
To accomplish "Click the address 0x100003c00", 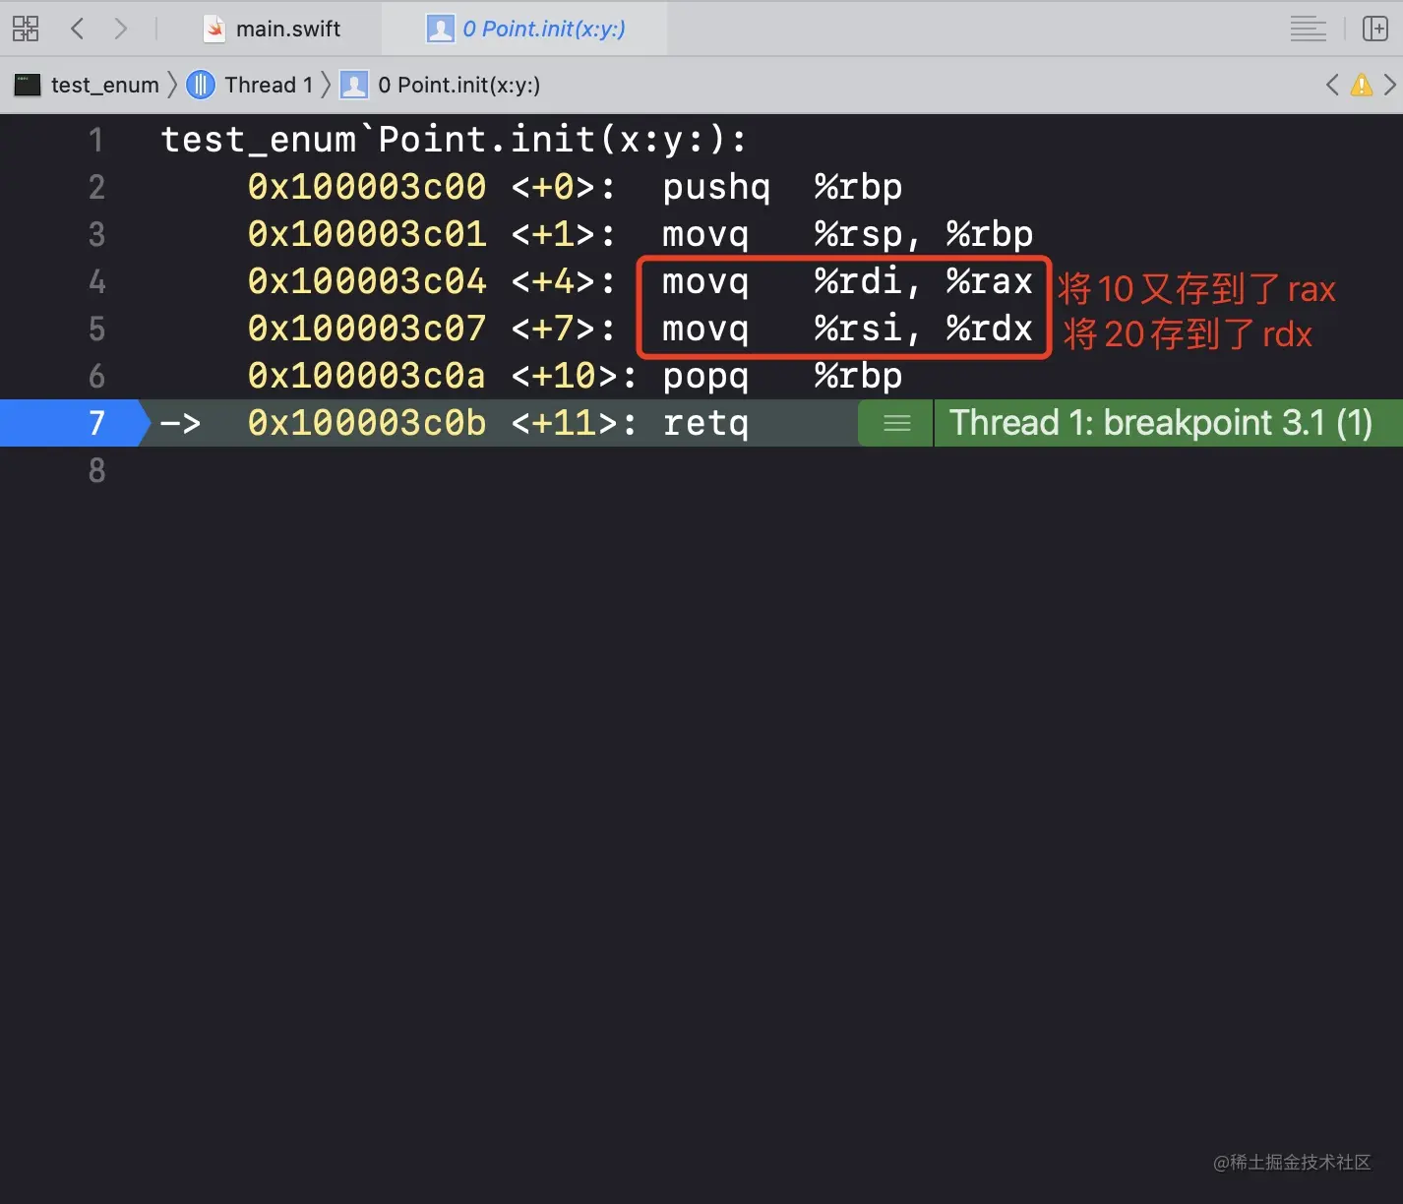I will [x=367, y=187].
